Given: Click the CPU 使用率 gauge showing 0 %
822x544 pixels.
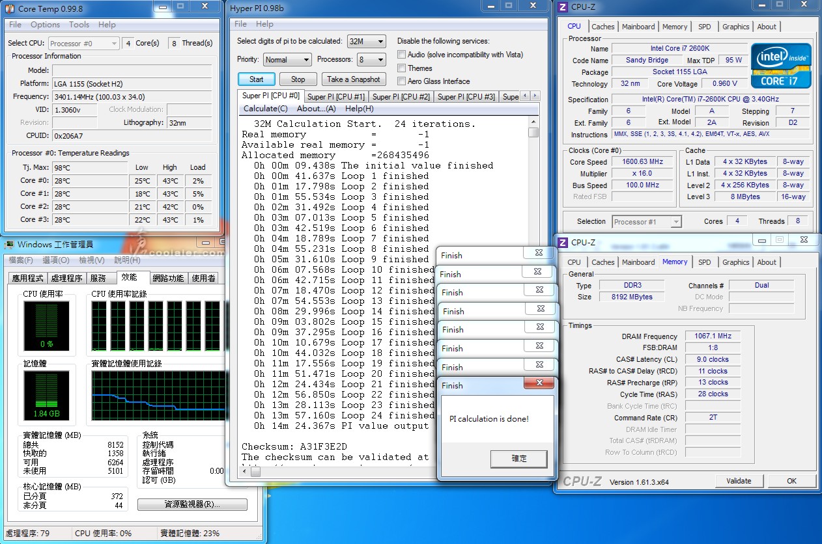Looking at the screenshot, I should [47, 325].
